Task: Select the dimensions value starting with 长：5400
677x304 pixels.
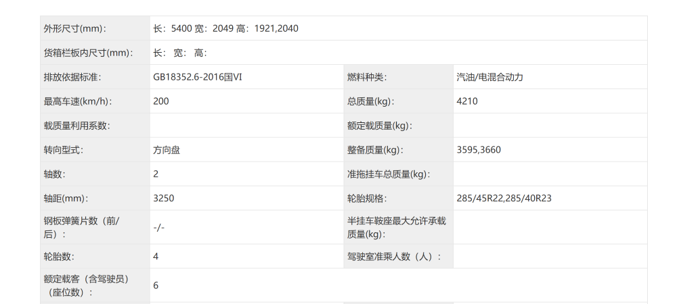Action: pos(225,28)
